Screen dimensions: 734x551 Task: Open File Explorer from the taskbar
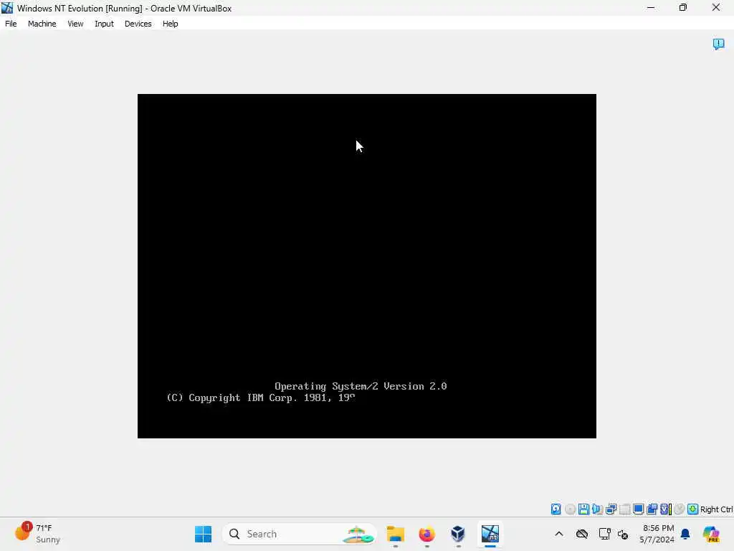(396, 534)
